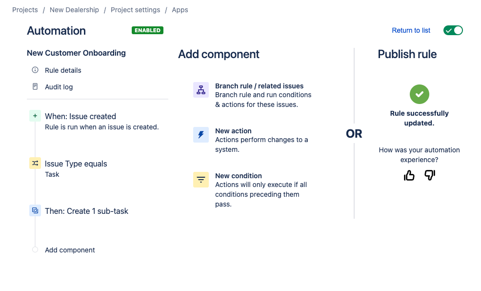The width and height of the screenshot is (481, 291).
Task: Go to Projects breadcrumb
Action: click(25, 10)
